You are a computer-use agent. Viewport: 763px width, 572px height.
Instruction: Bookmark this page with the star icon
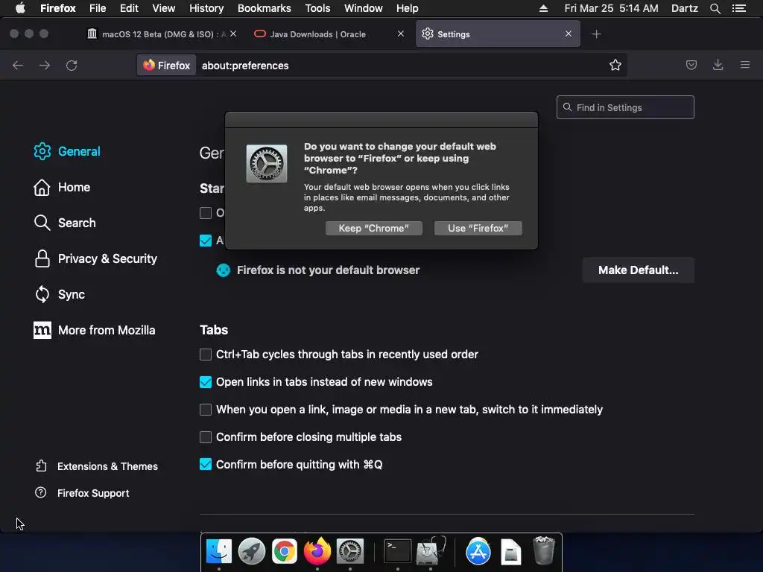615,66
